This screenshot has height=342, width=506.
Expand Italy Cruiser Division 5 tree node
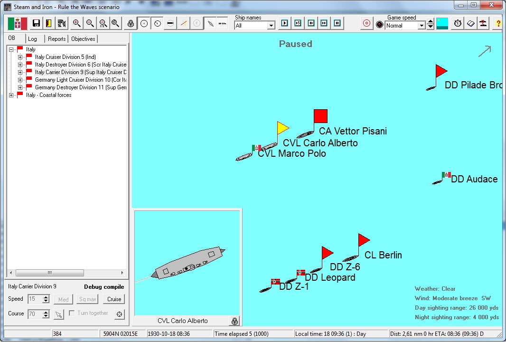[20, 57]
